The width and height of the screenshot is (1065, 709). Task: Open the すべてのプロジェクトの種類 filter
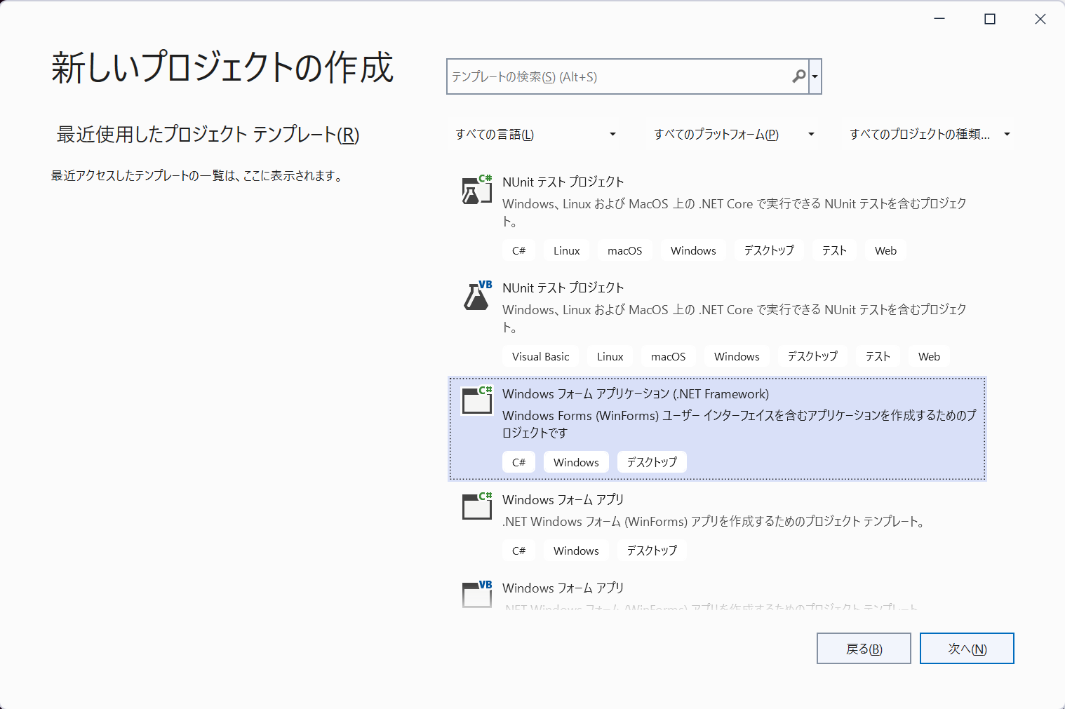[929, 134]
